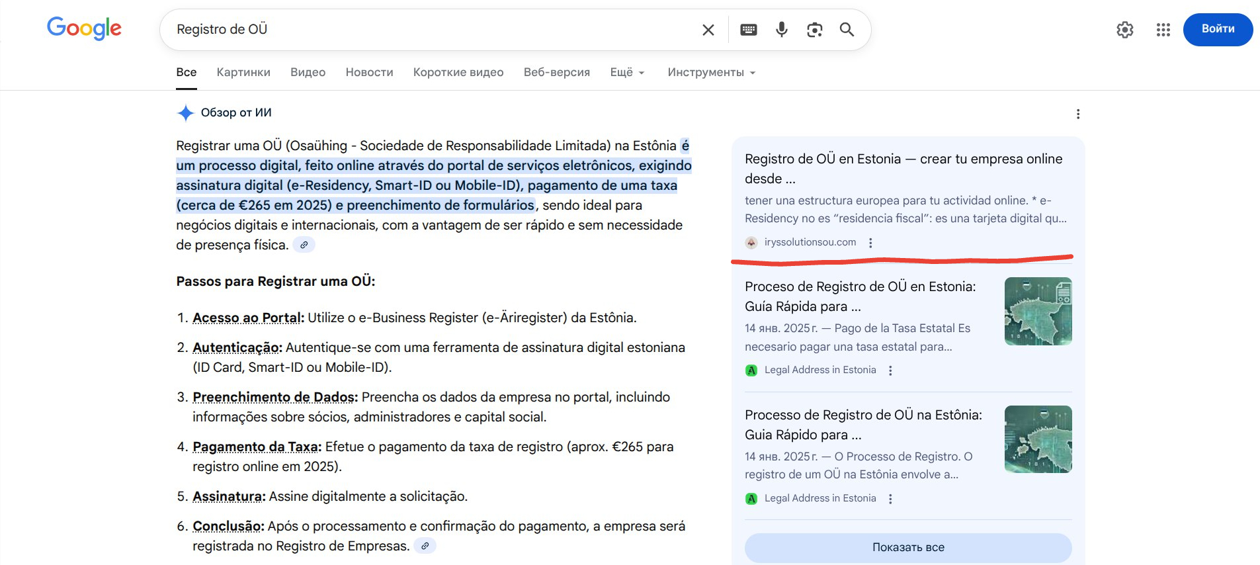1260x565 pixels.
Task: Switch to the Картинки tab
Action: click(x=243, y=72)
